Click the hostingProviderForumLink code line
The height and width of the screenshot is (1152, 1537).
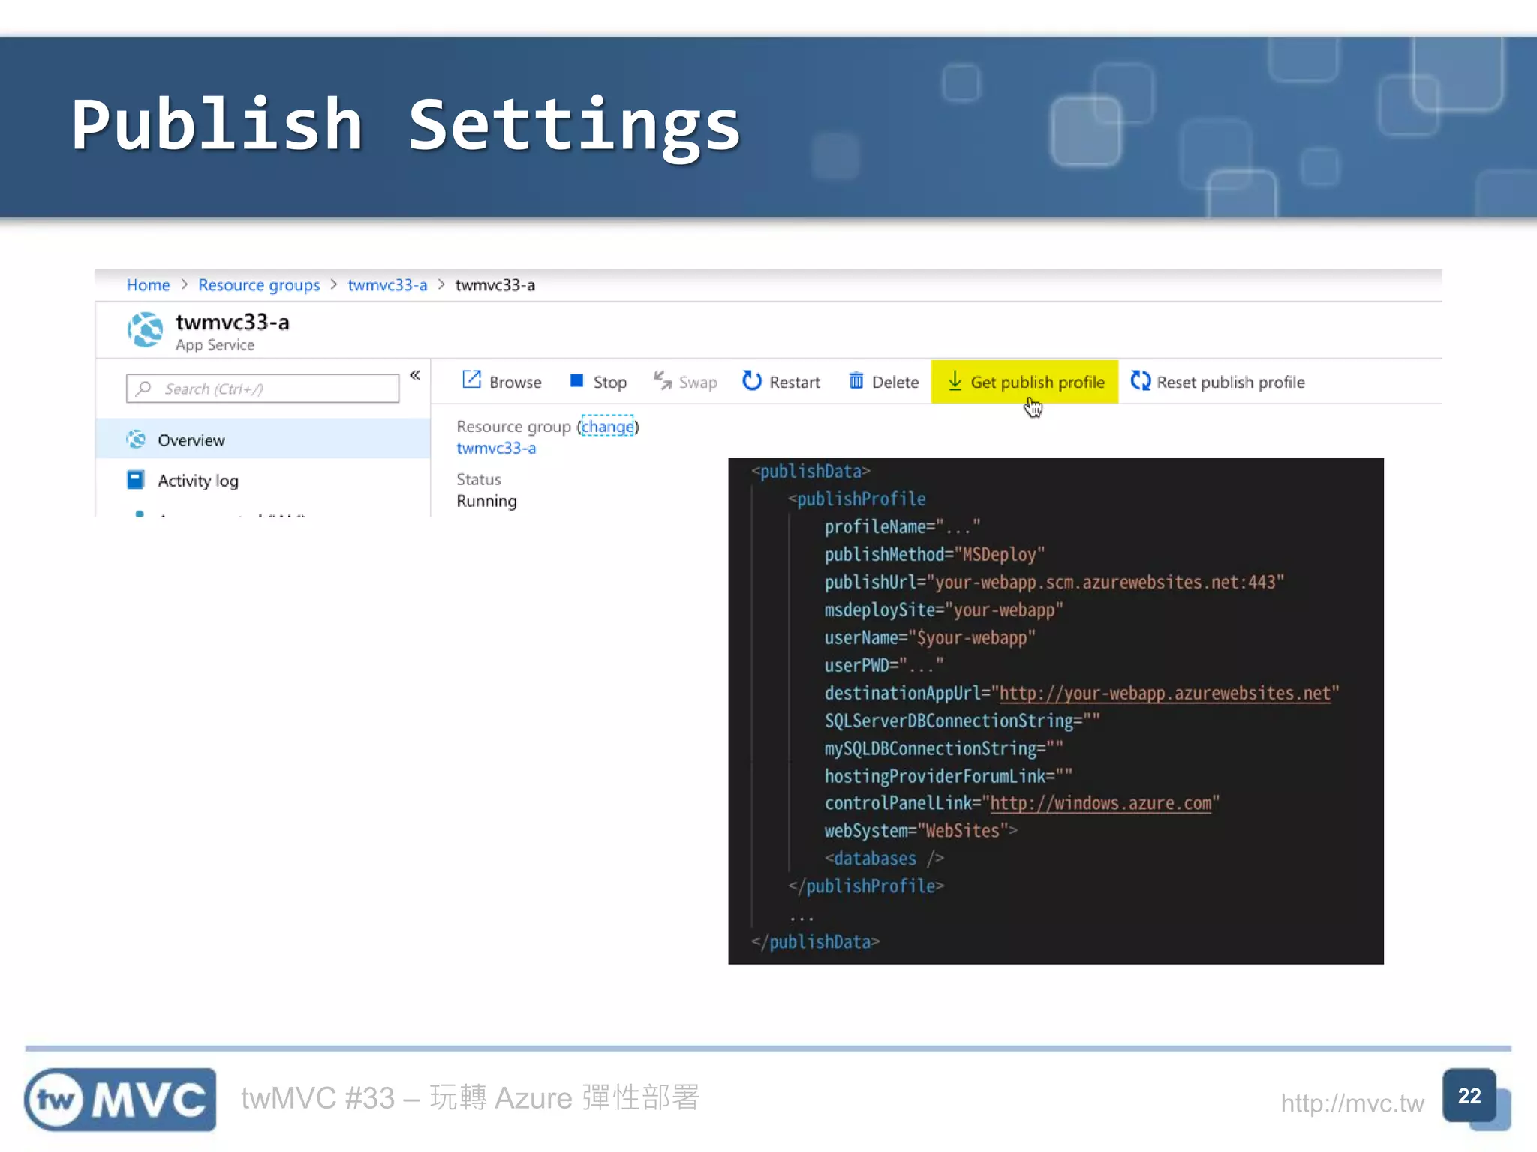[949, 776]
